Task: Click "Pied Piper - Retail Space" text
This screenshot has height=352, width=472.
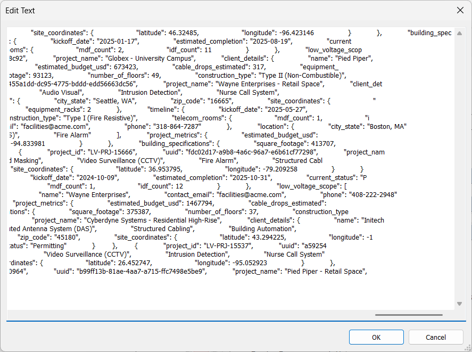Action: pos(325,272)
